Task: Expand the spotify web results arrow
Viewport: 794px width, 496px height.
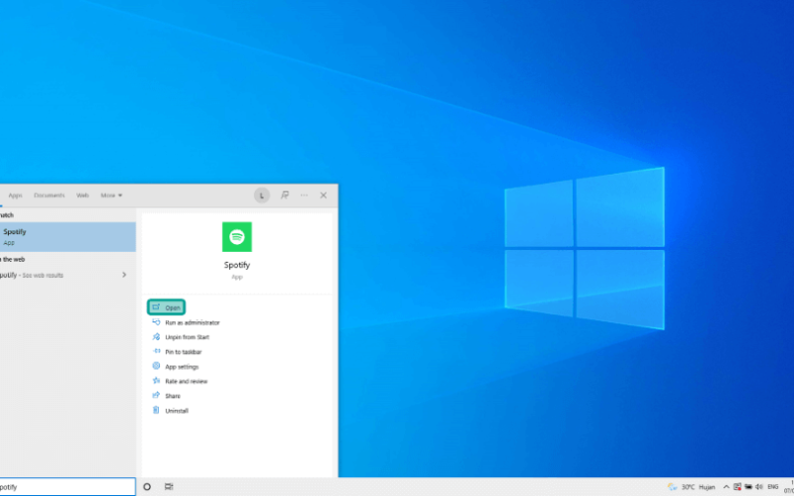Action: (x=124, y=275)
